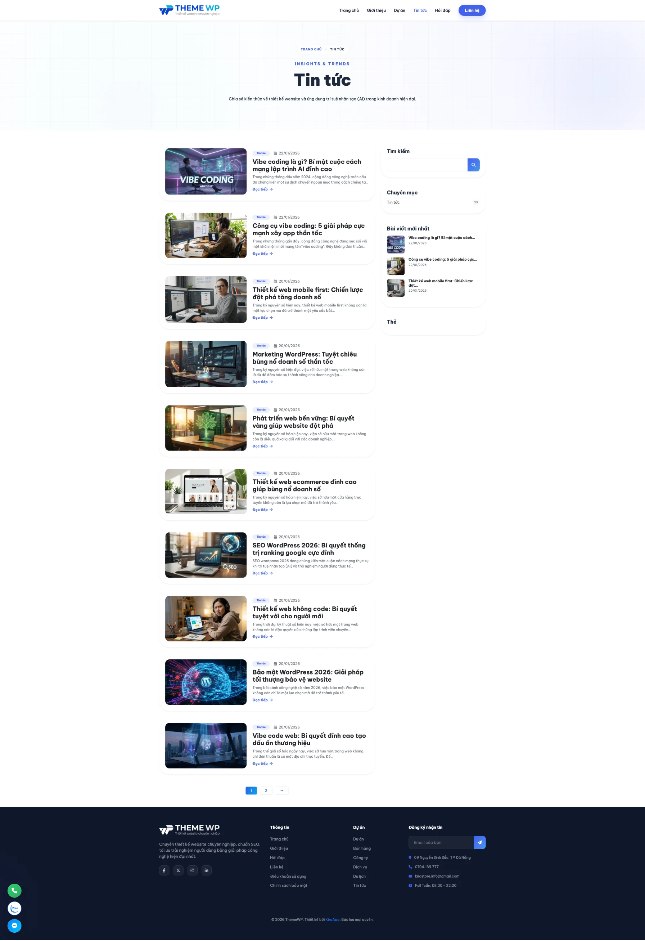
Task: Go to Hỏi đáp in top navigation
Action: pos(442,10)
